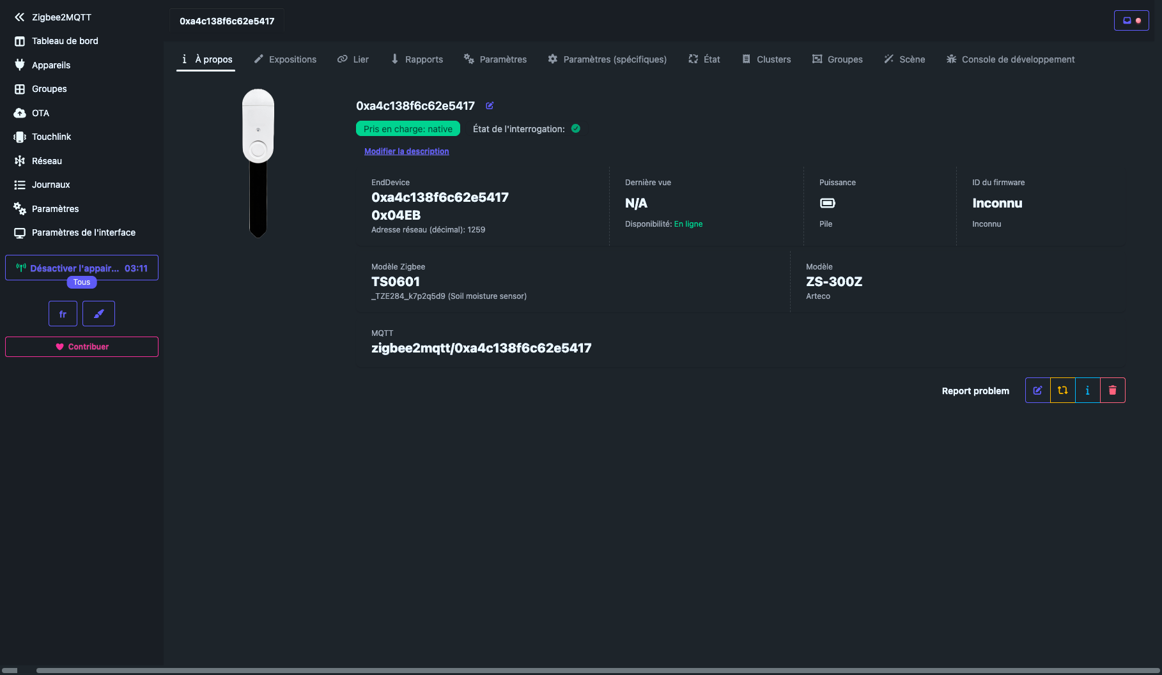Switch to the Expositions tab
Screen dimensions: 1162x675
click(285, 59)
